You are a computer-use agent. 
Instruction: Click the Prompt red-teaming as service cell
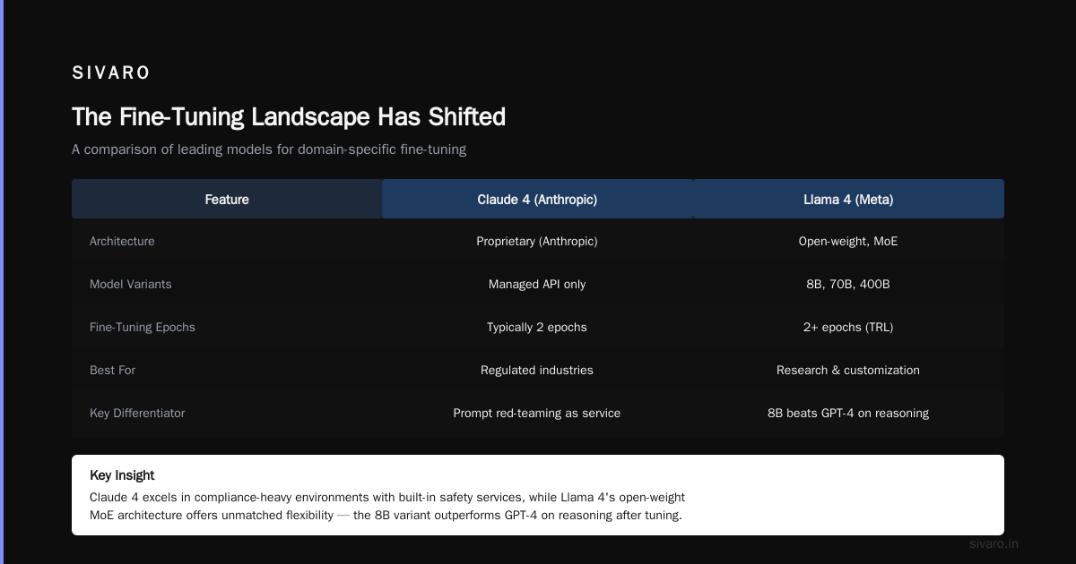coord(537,413)
